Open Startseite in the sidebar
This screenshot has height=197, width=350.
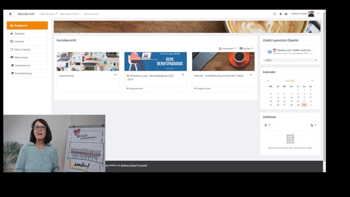(x=27, y=33)
